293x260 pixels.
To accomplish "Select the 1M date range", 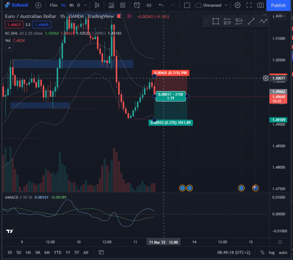I will click(28, 253).
